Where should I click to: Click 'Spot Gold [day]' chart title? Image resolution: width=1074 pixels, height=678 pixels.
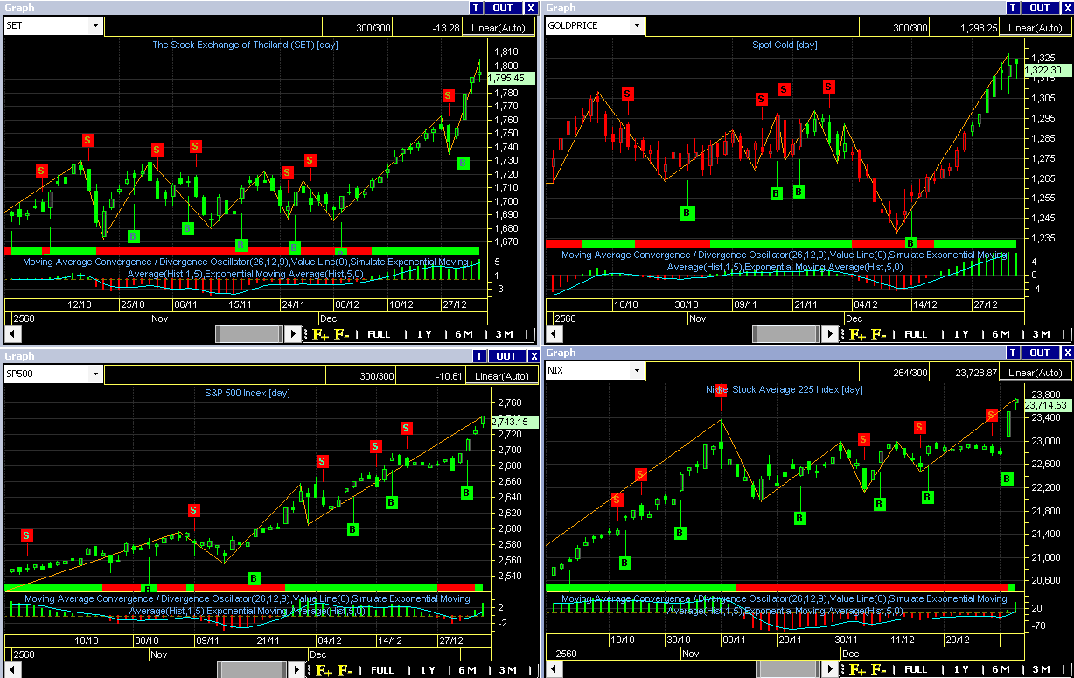coord(785,45)
